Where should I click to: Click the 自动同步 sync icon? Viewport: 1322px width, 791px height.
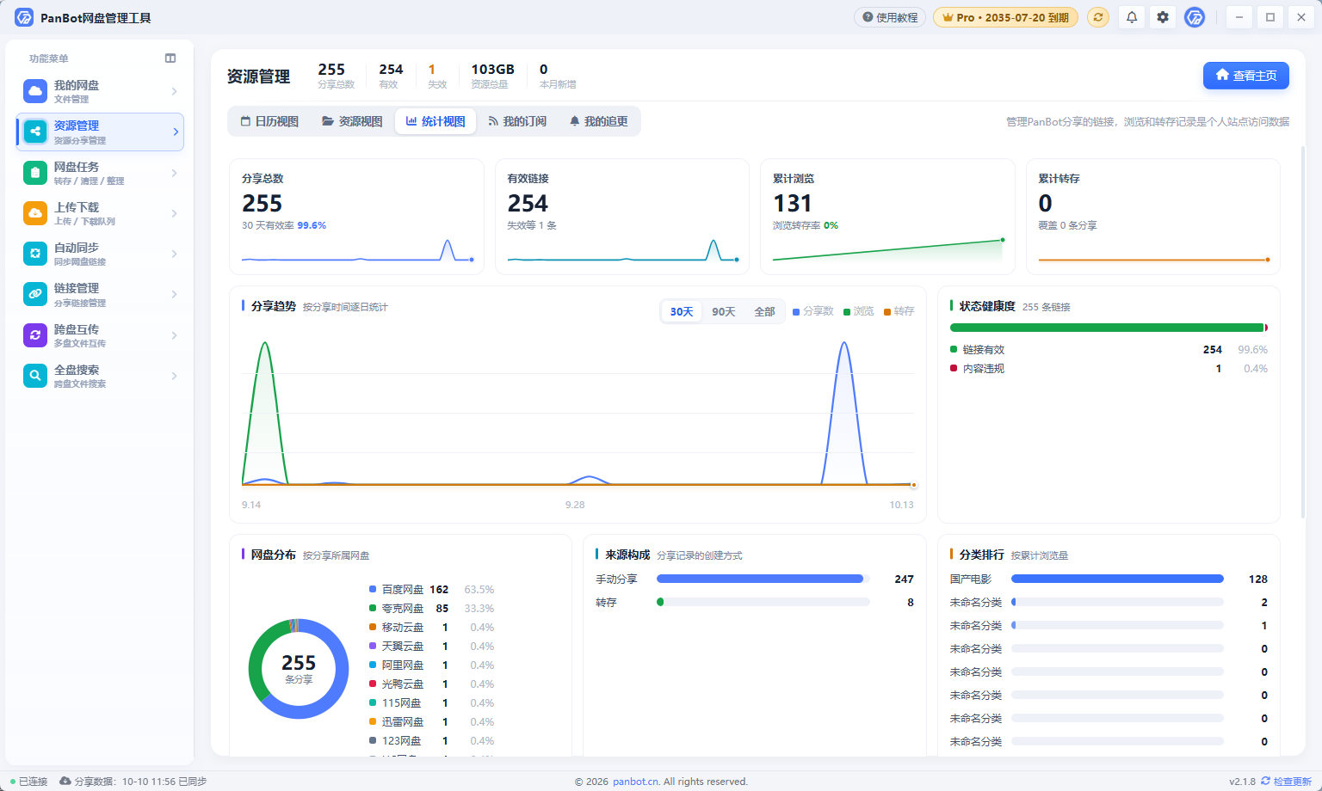pyautogui.click(x=35, y=254)
